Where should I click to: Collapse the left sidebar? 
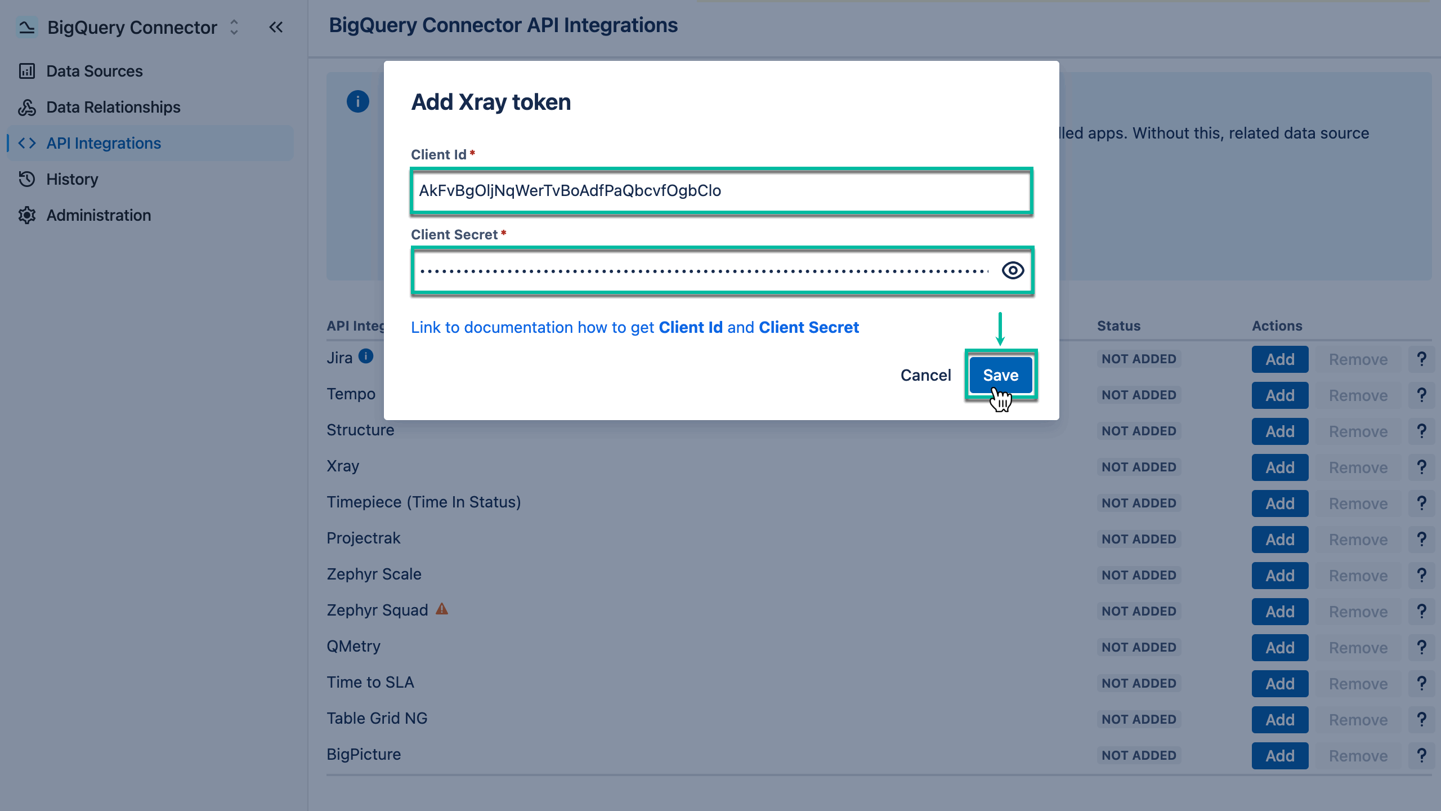[x=275, y=27]
